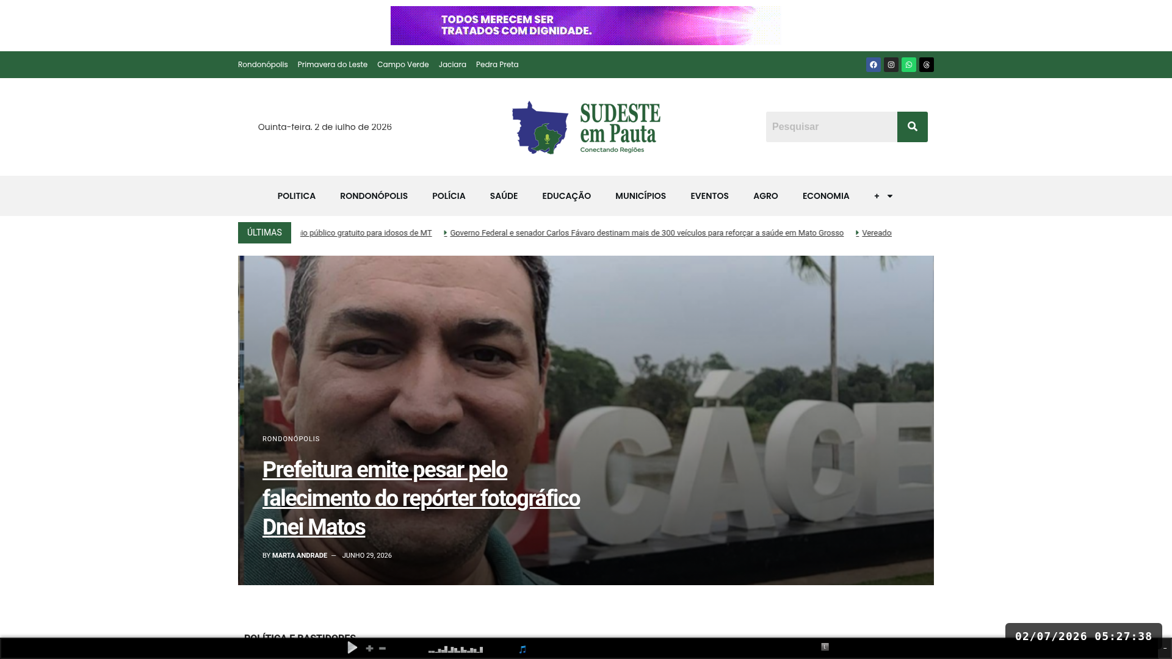Open the RONDONÓPOLIS menu item

coord(374,196)
